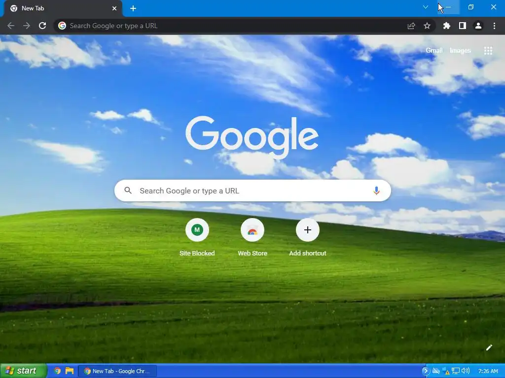Click the Google search box on page

click(x=252, y=190)
